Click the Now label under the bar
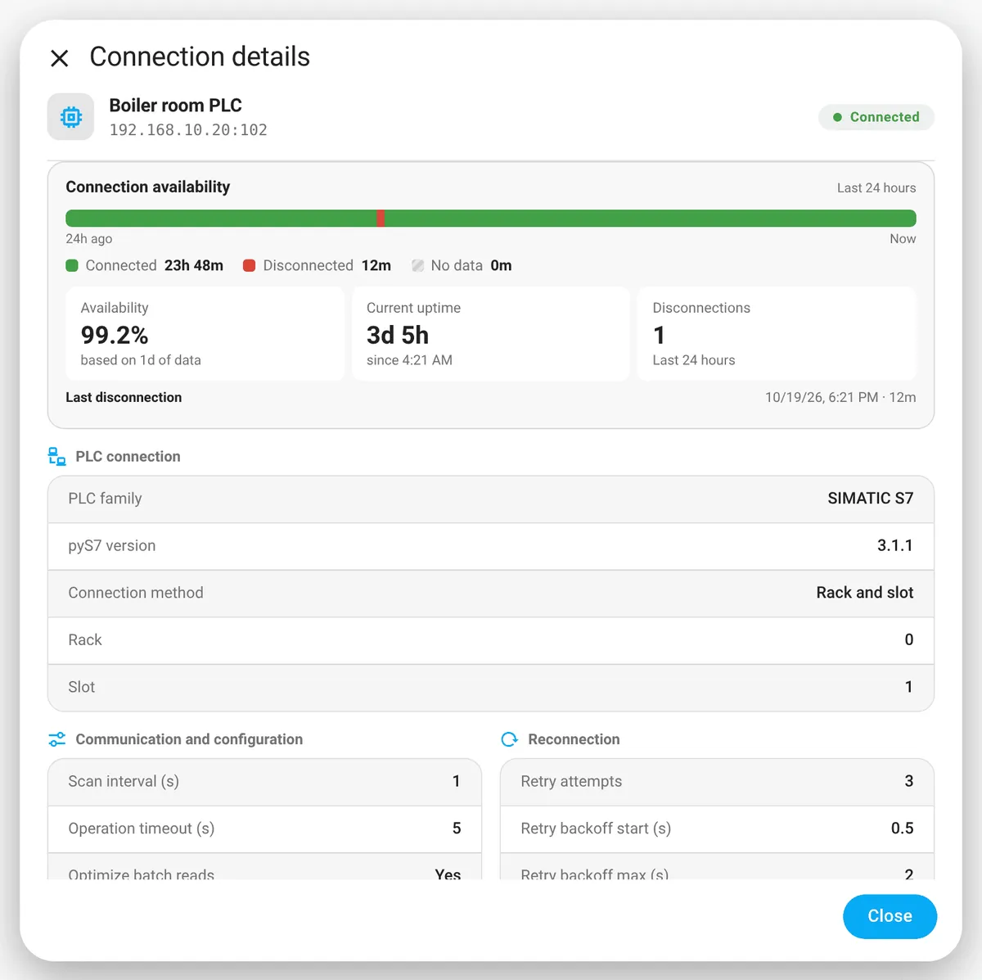The height and width of the screenshot is (980, 982). (x=903, y=239)
